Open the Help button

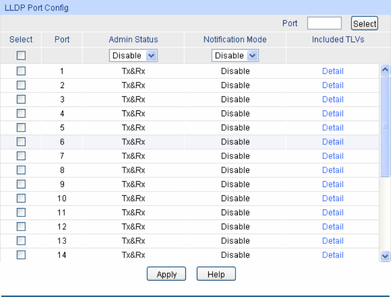click(x=216, y=274)
